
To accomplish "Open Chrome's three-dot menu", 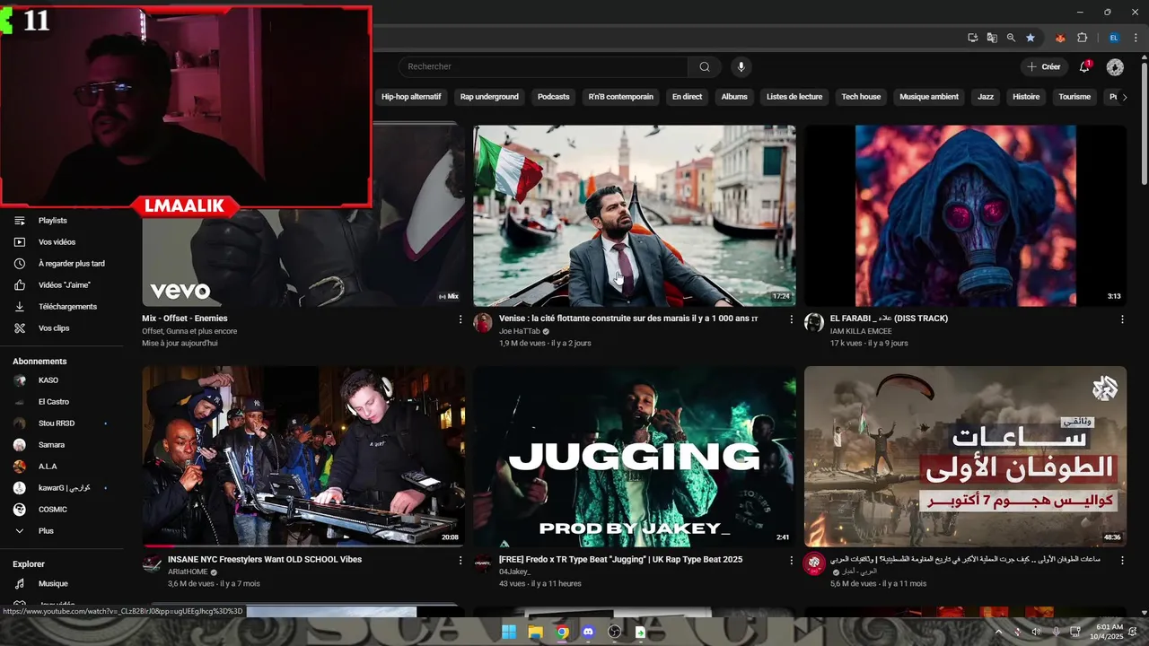I will tap(1136, 38).
